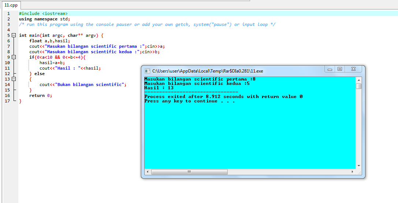Place cursor in the console pauser comment
This screenshot has height=203, width=398.
(x=147, y=24)
